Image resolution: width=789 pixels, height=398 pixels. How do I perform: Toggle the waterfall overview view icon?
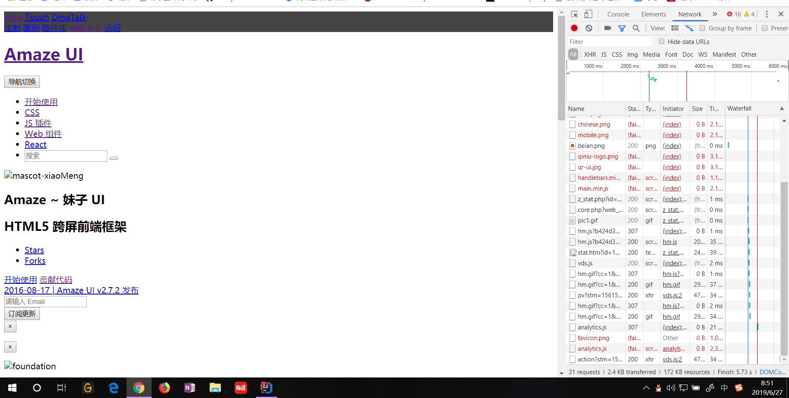coord(689,28)
